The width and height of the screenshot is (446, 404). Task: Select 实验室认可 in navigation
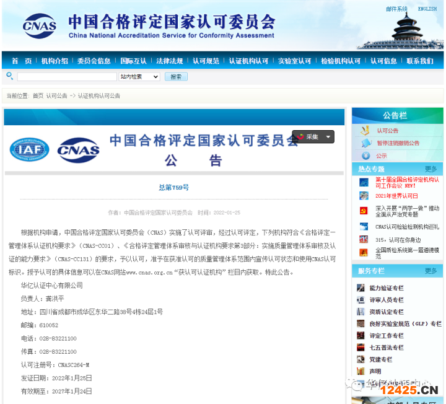295,61
